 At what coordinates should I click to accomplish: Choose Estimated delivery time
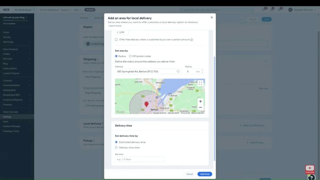(116, 142)
